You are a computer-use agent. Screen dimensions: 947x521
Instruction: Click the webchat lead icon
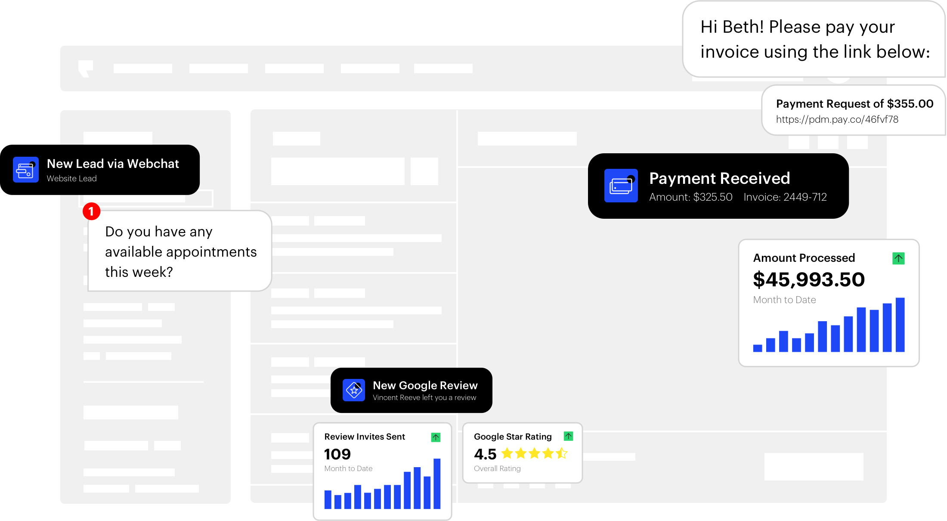25,170
